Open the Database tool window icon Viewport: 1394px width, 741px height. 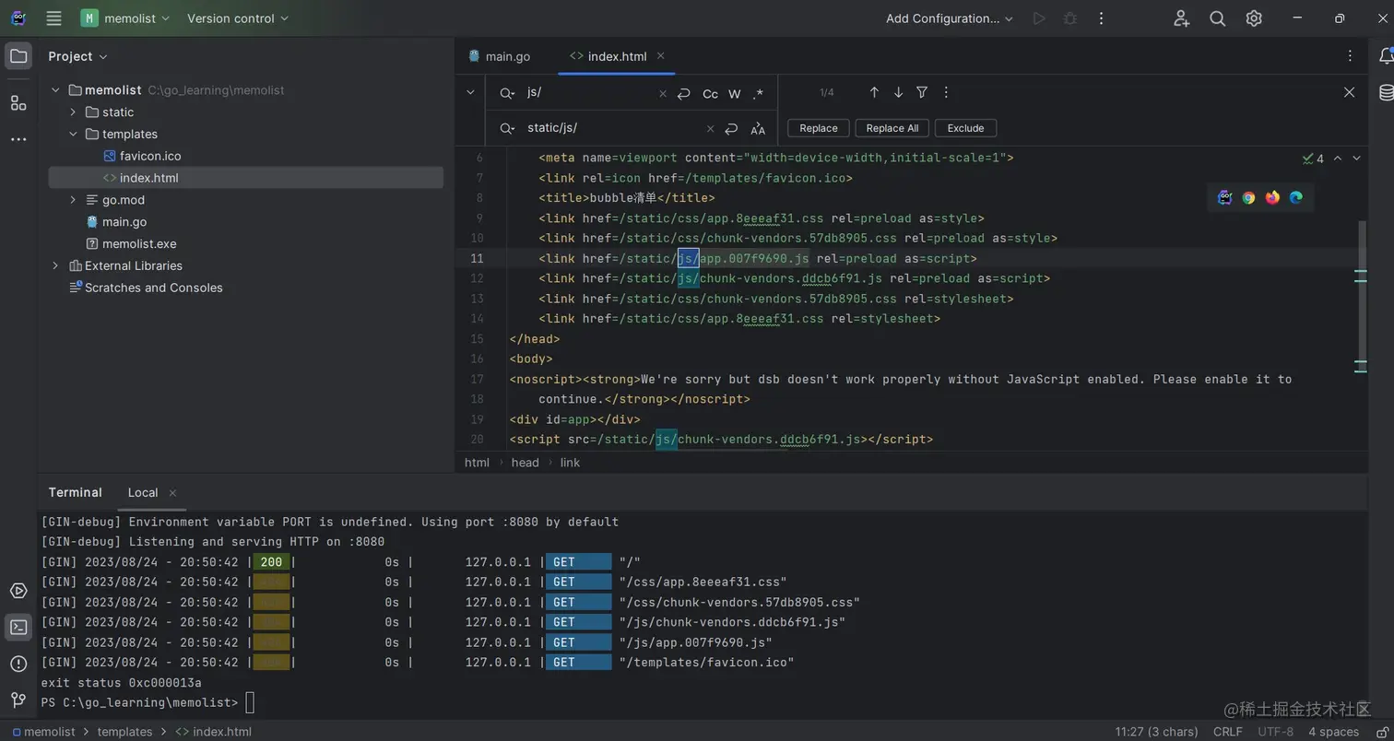pos(1386,92)
